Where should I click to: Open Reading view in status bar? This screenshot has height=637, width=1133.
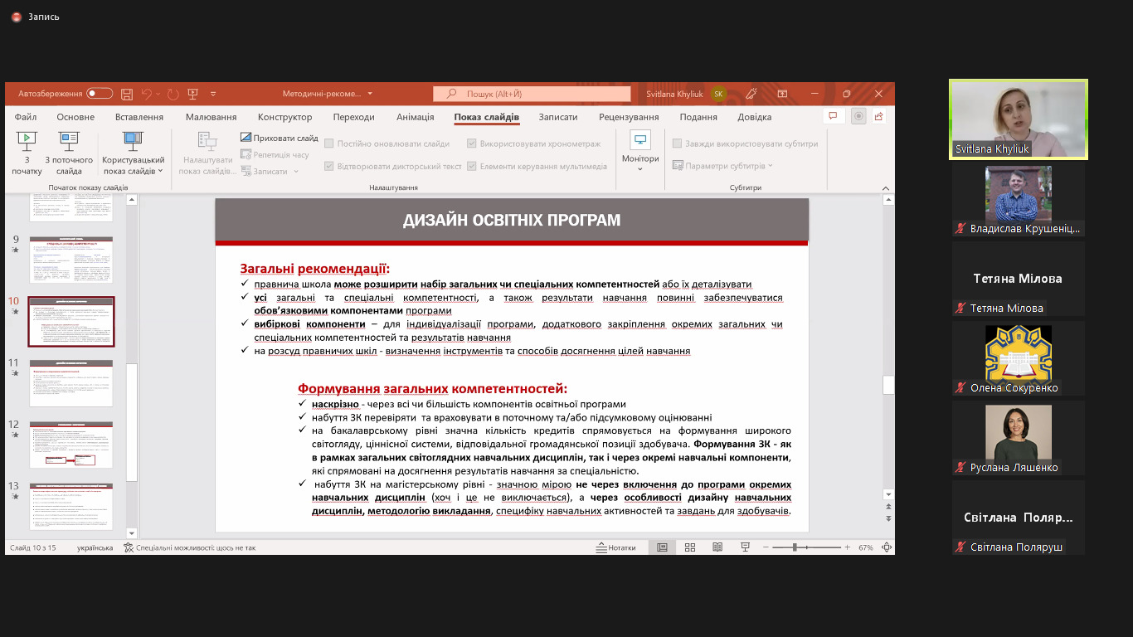tap(717, 547)
